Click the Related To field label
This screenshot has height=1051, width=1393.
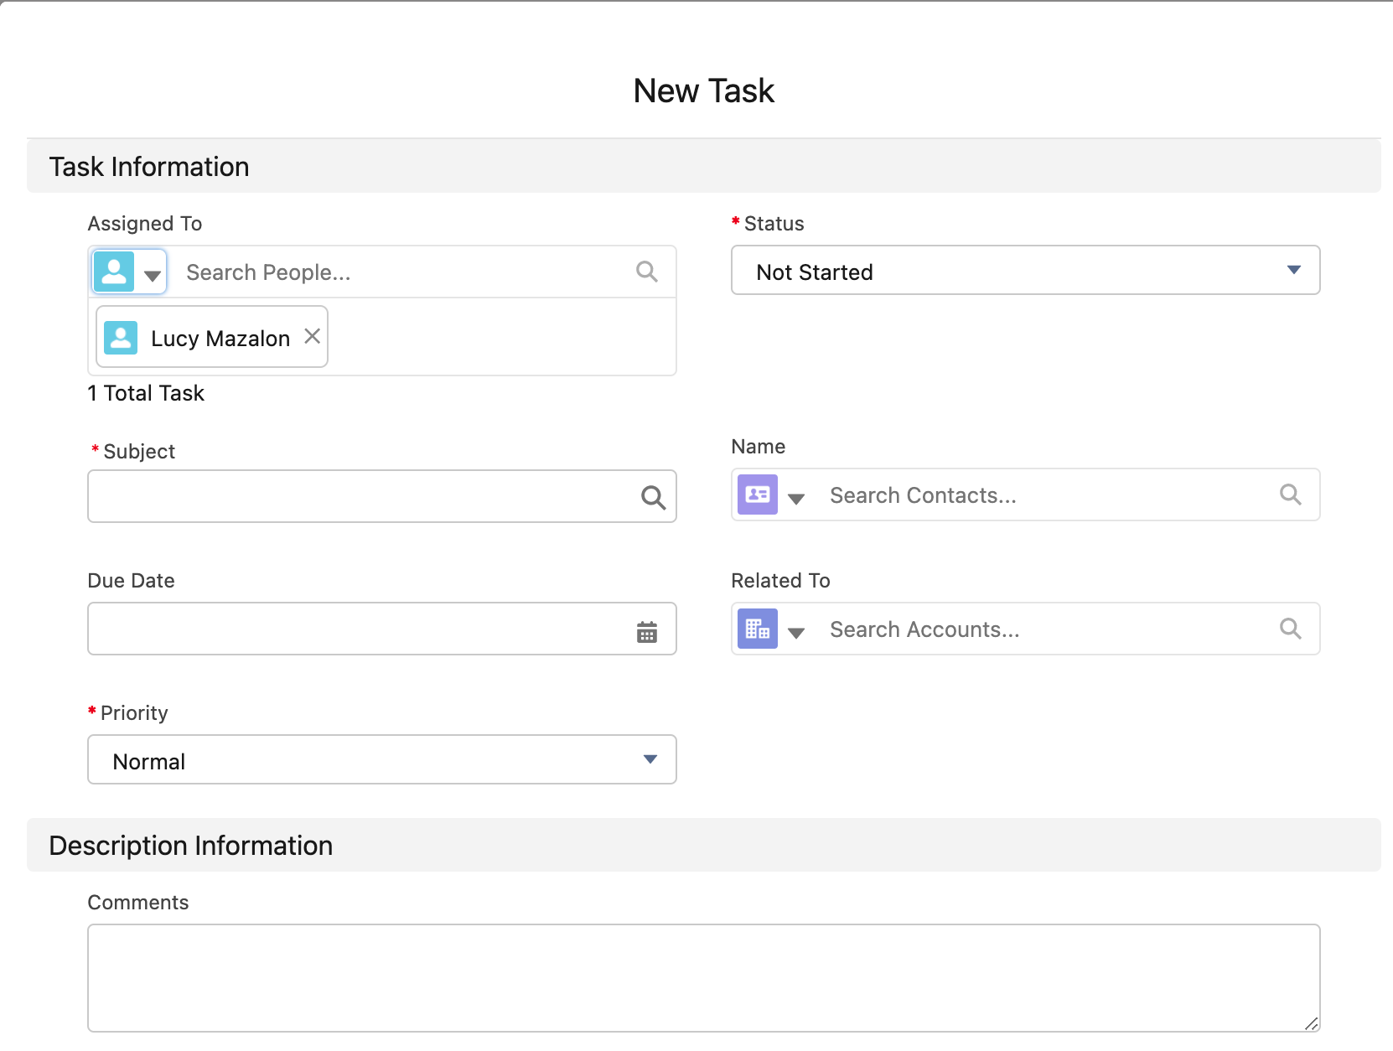780,581
